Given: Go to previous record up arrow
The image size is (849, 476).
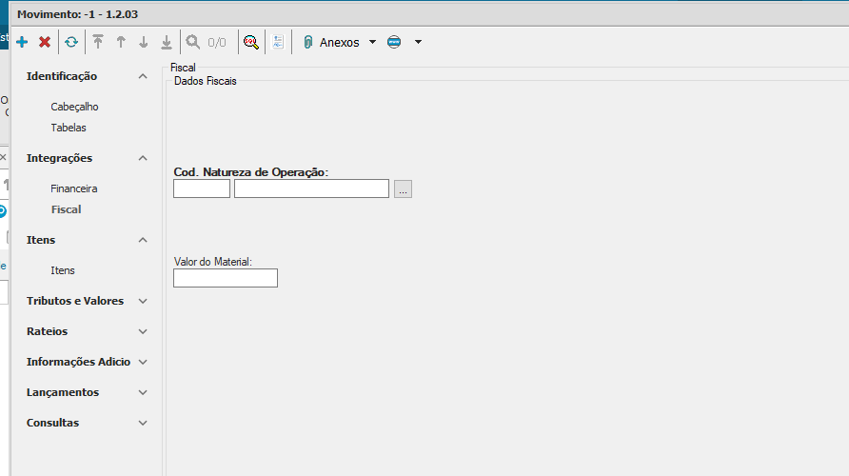Looking at the screenshot, I should coord(121,42).
